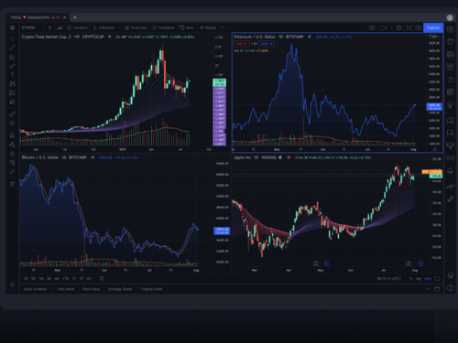Select the YTD date range

(x=66, y=279)
